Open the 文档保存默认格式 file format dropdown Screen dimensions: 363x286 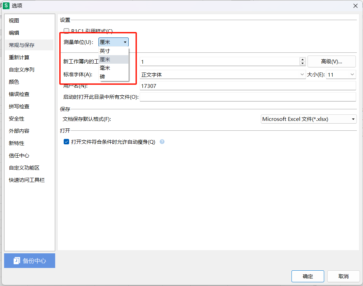353,119
